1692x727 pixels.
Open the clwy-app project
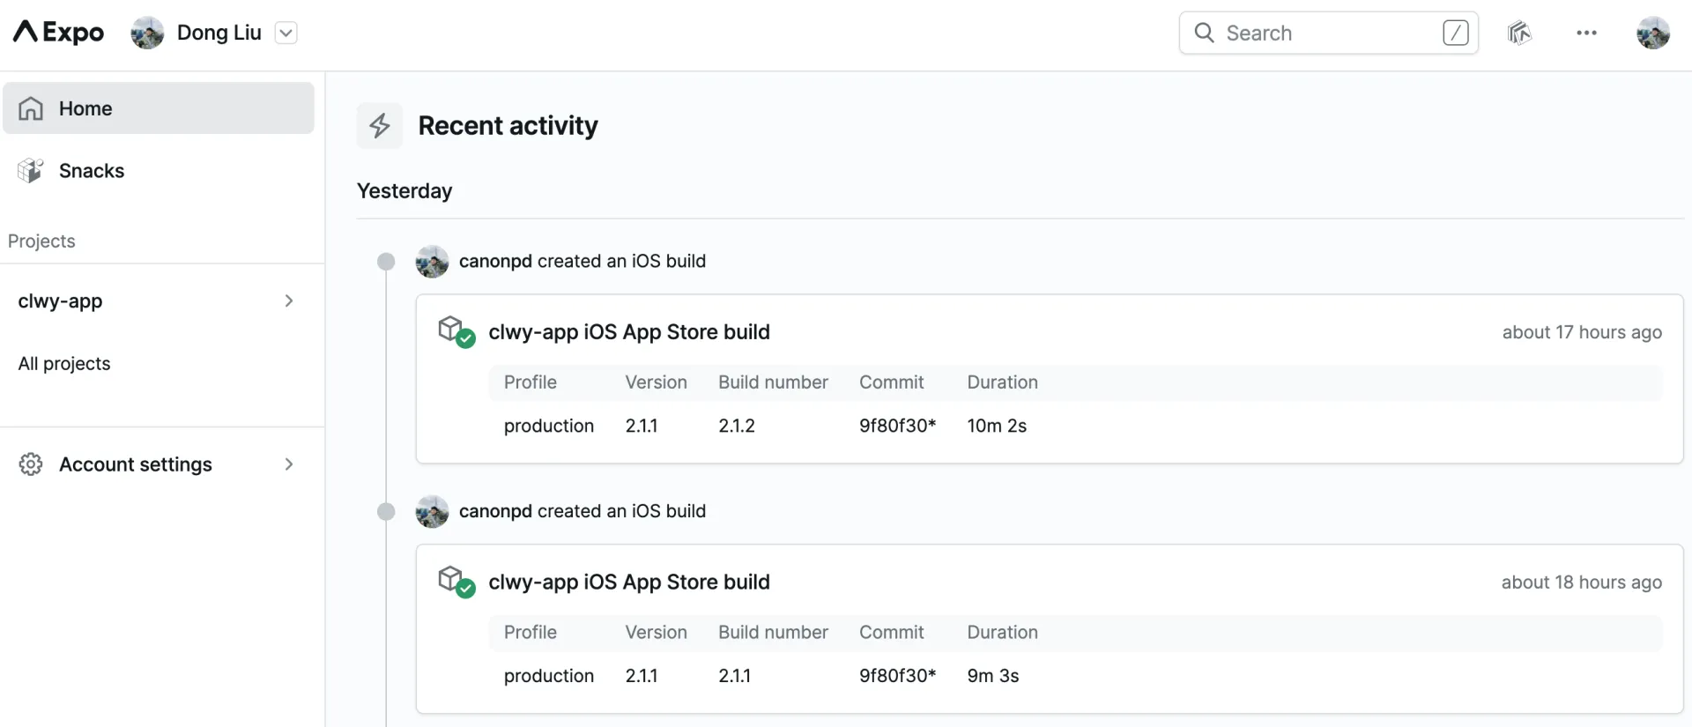tap(159, 301)
